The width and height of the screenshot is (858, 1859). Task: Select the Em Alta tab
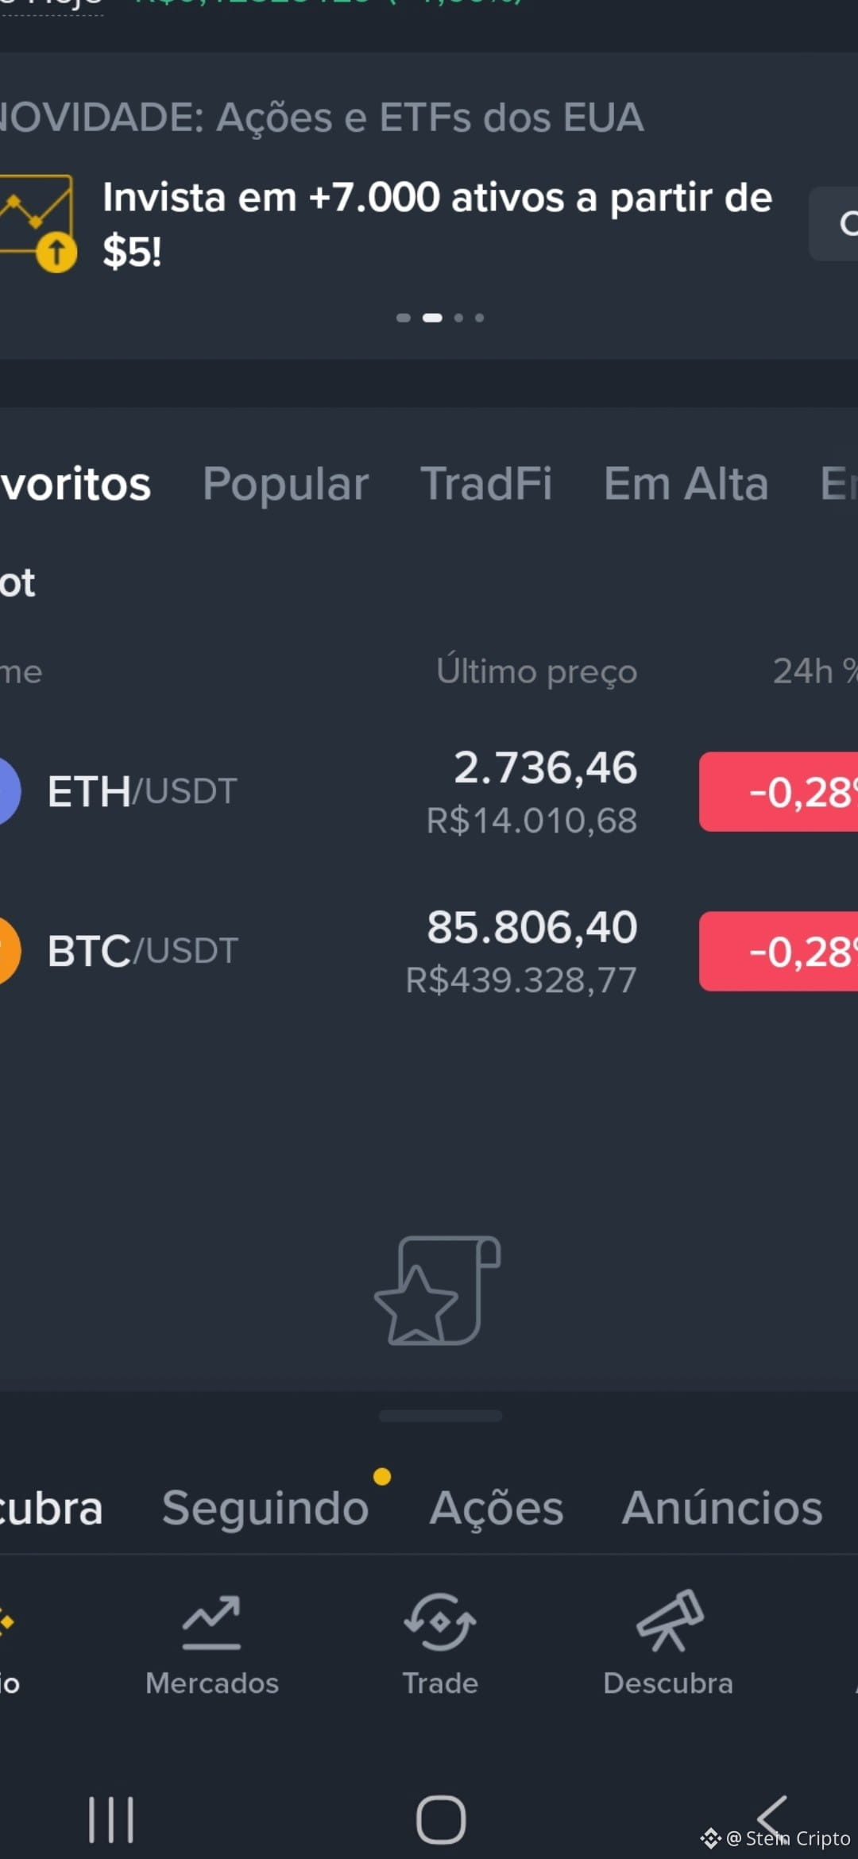[x=686, y=483]
